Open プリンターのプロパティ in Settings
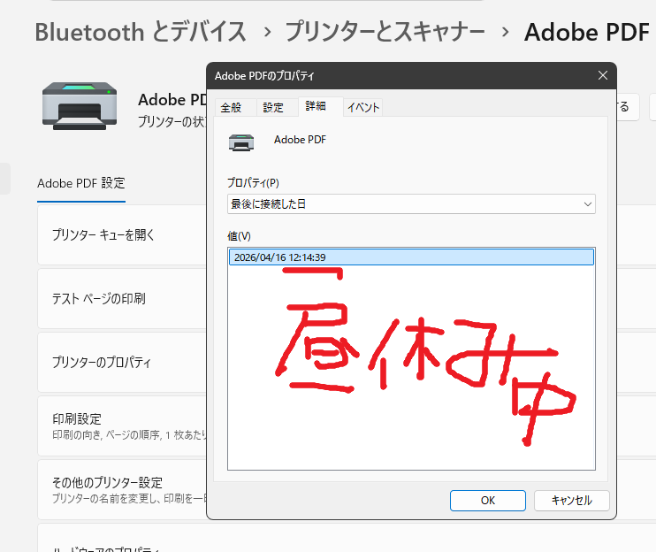The width and height of the screenshot is (656, 552). point(122,363)
